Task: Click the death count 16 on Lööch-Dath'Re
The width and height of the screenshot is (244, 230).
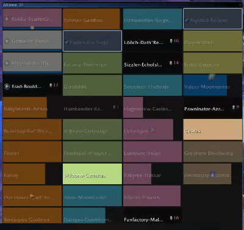Action: [x=176, y=41]
